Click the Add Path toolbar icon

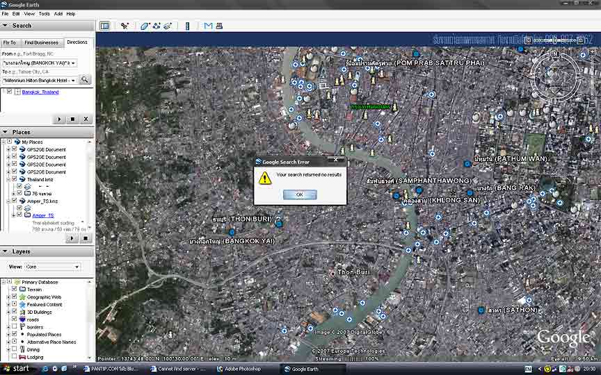[x=157, y=26]
